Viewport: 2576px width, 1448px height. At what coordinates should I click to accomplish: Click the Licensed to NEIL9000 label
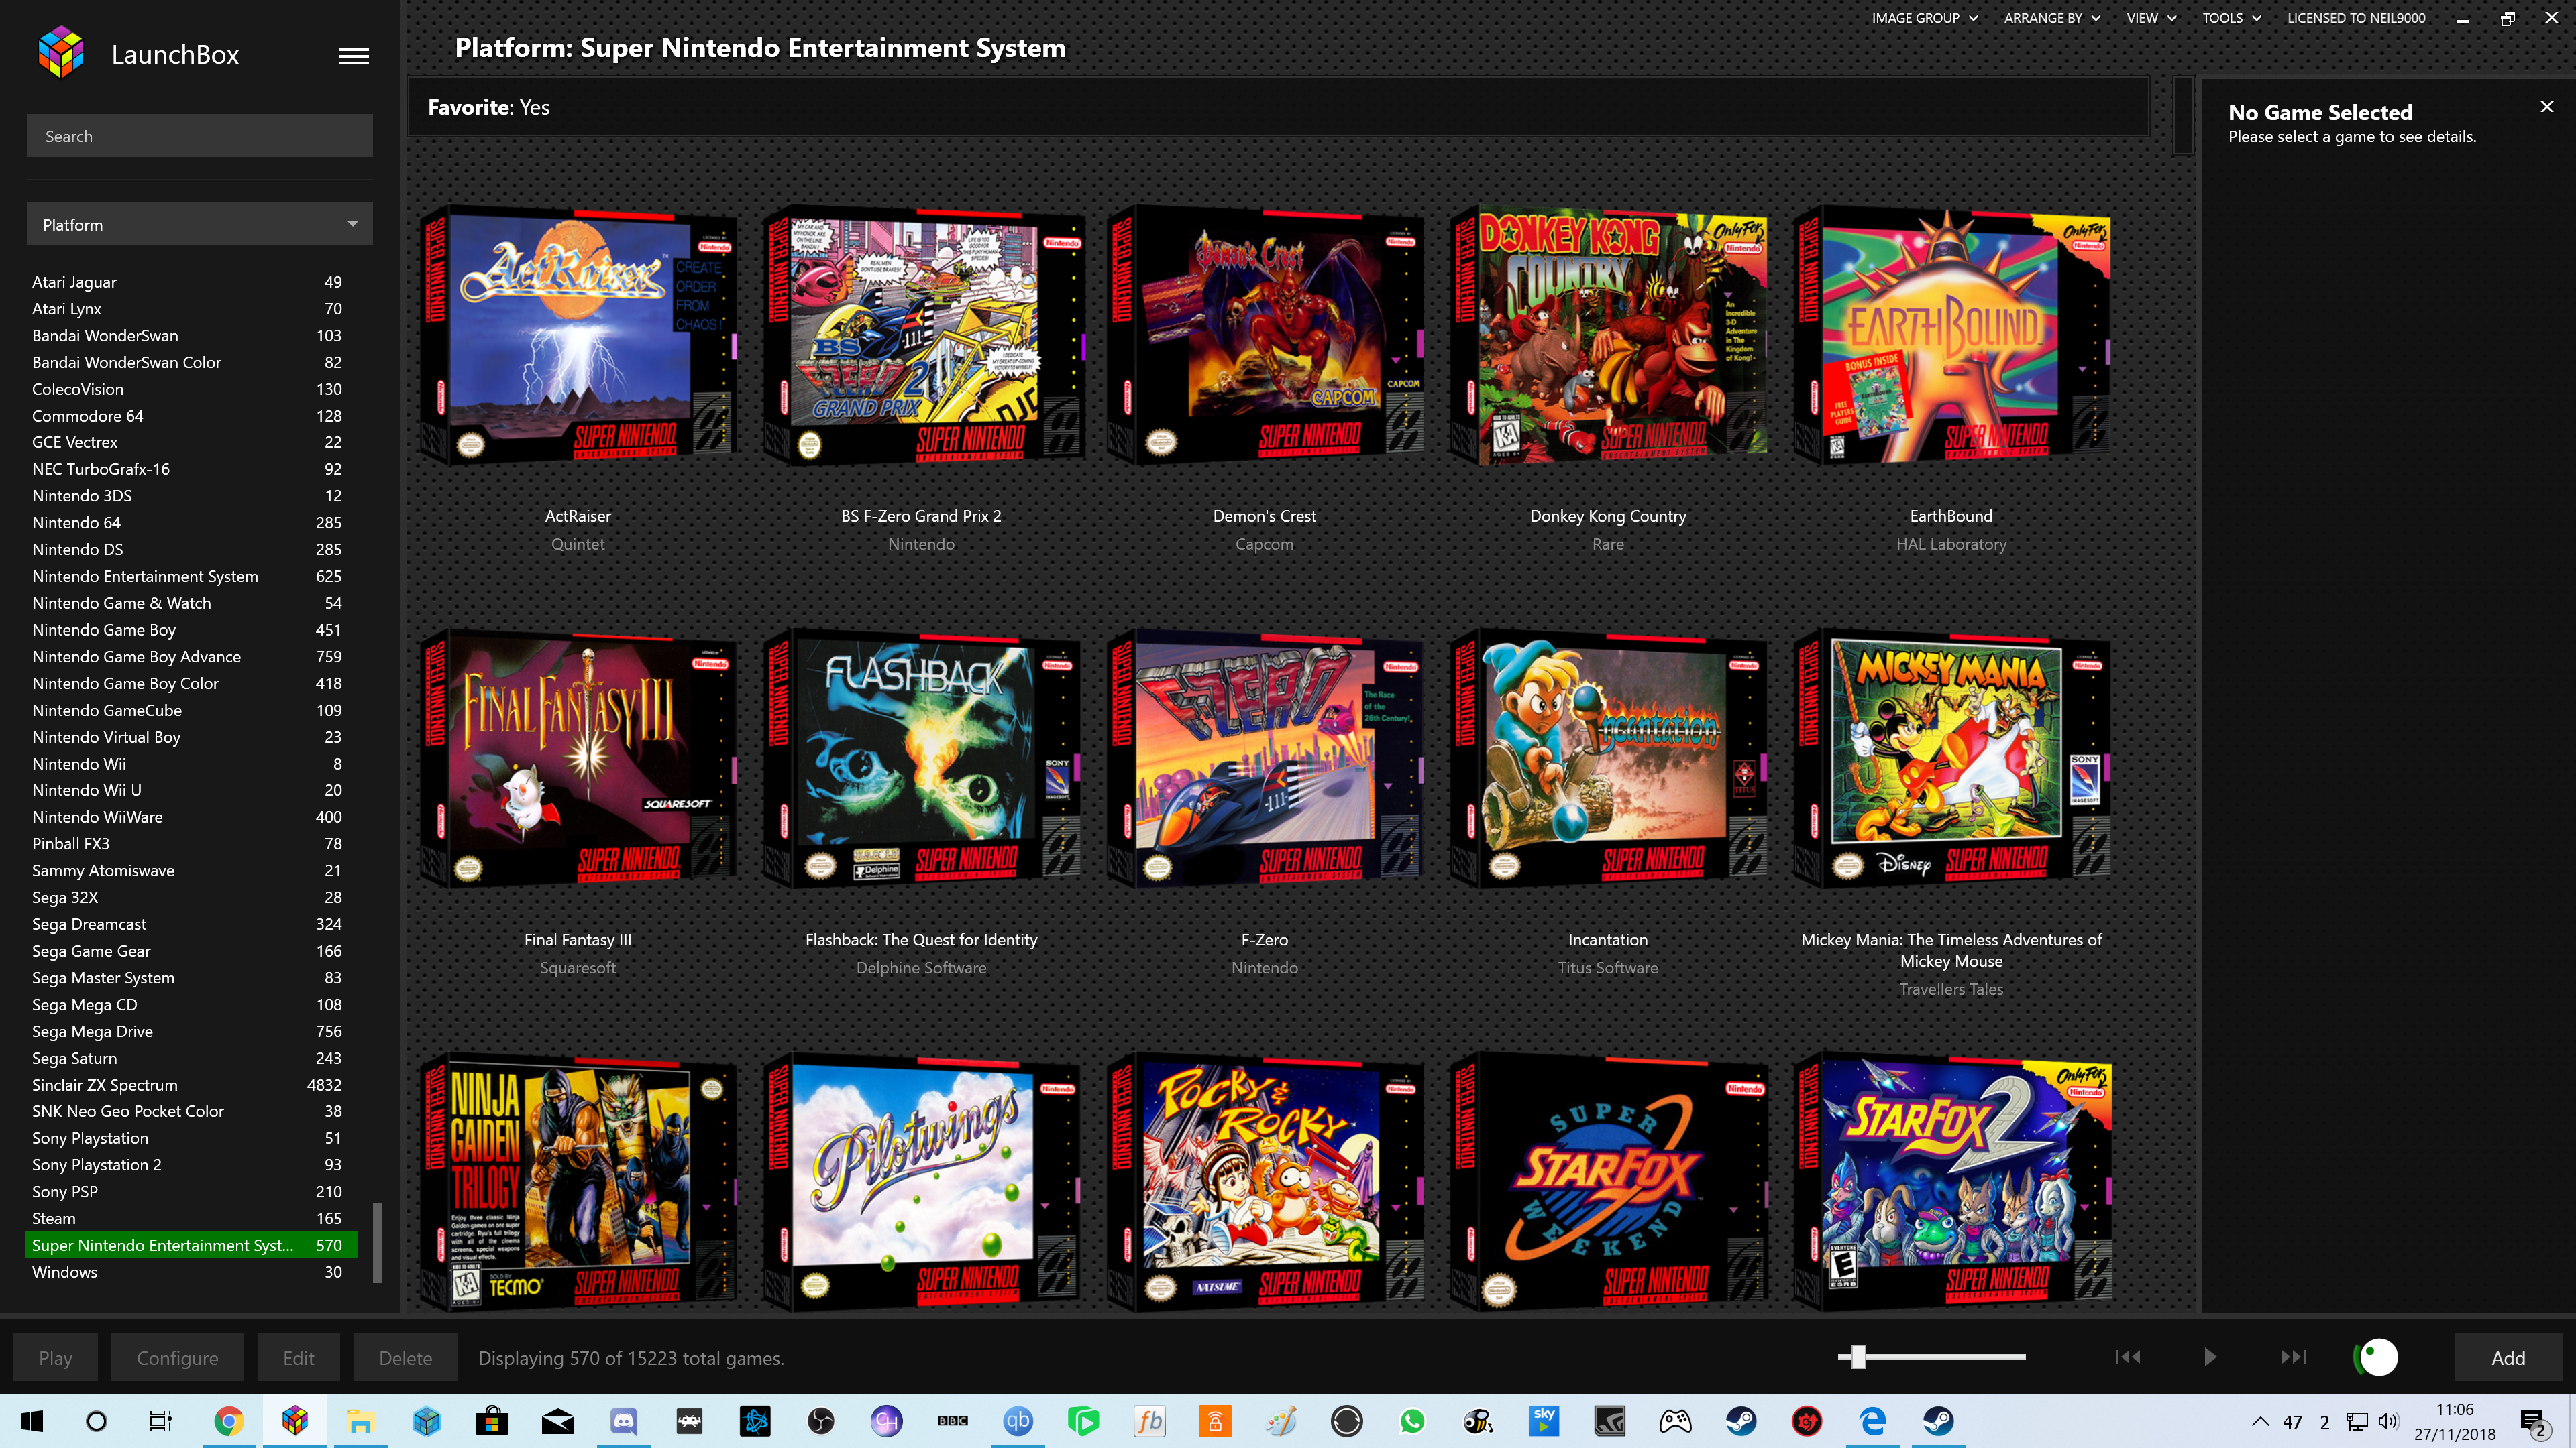tap(2356, 18)
